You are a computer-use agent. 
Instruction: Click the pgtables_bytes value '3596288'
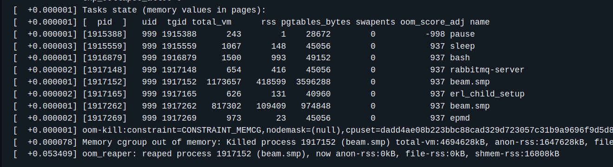pos(313,82)
